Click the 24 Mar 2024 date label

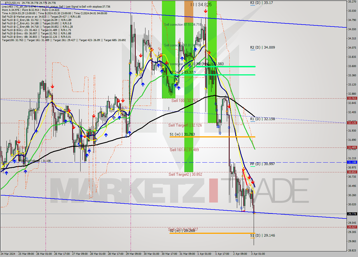[x=8, y=254]
